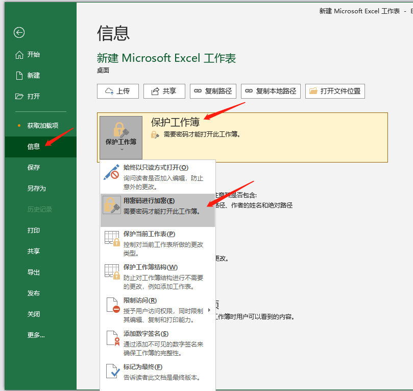Click the 上传 button
Viewport: 413px width, 391px height.
click(x=118, y=91)
